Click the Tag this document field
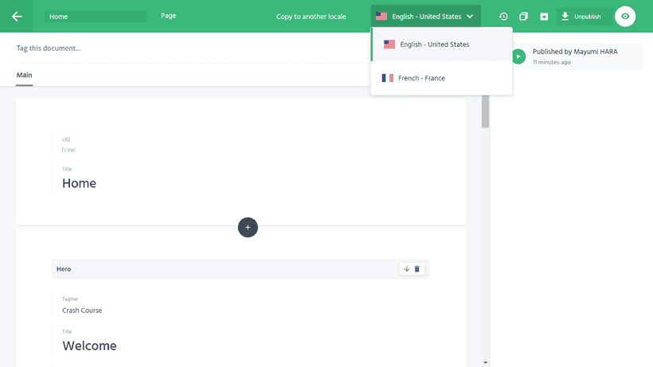This screenshot has height=367, width=653. pyautogui.click(x=159, y=49)
